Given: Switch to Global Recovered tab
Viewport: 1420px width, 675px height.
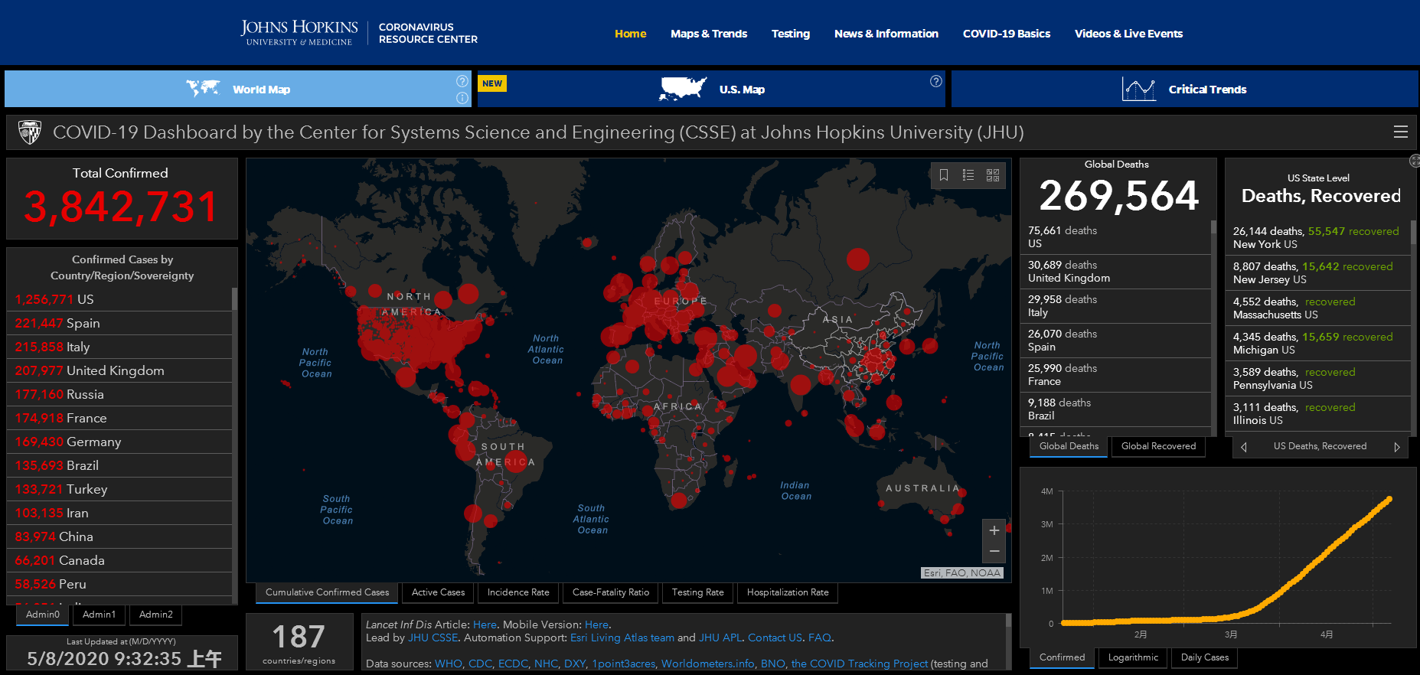Looking at the screenshot, I should click(1157, 446).
